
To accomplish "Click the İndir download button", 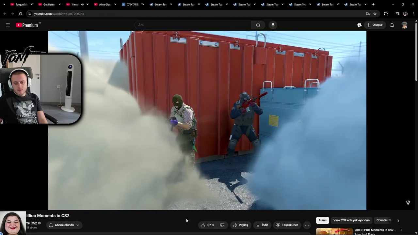I will (x=262, y=225).
